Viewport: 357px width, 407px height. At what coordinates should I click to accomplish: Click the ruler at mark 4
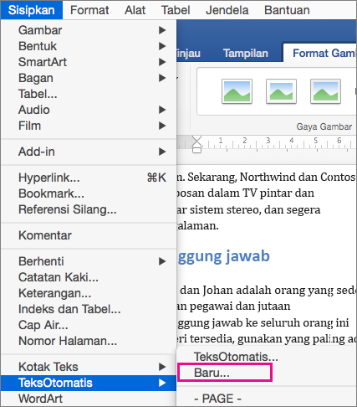291,141
